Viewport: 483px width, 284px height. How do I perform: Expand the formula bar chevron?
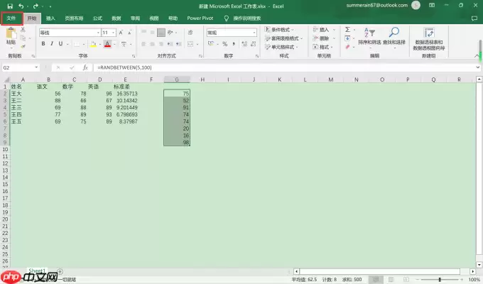(478, 67)
